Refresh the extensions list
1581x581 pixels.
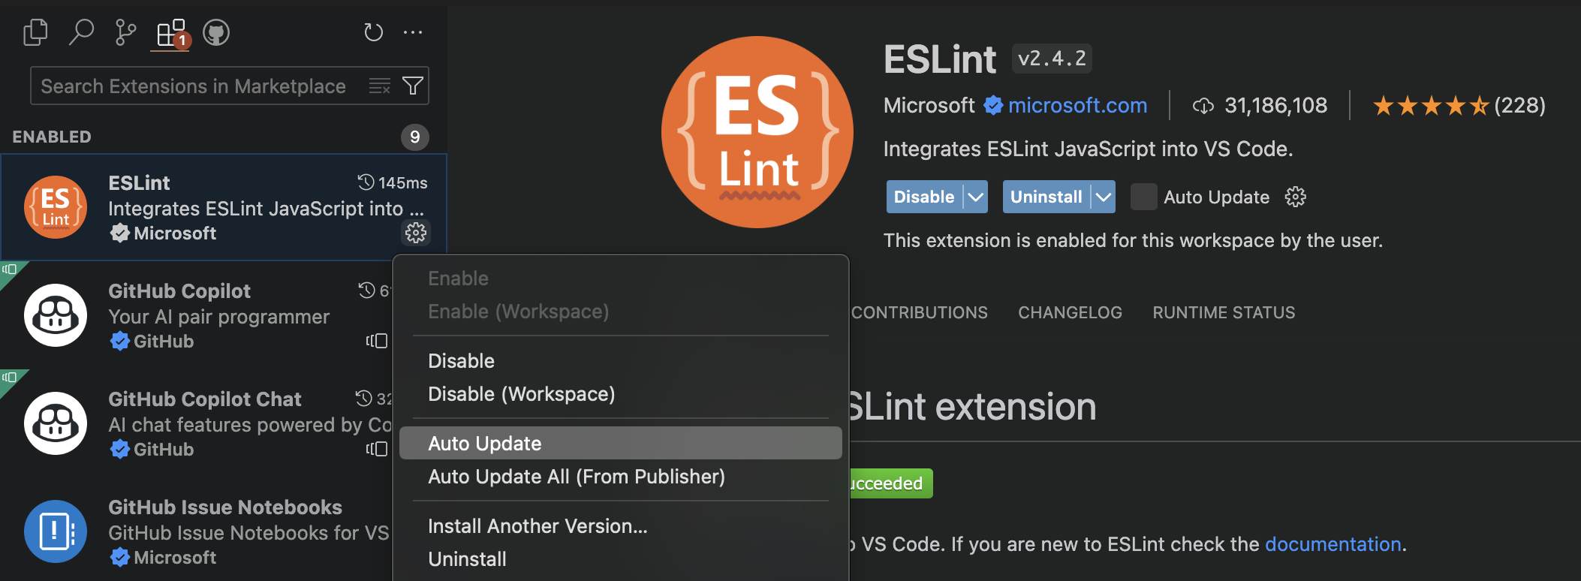click(373, 33)
